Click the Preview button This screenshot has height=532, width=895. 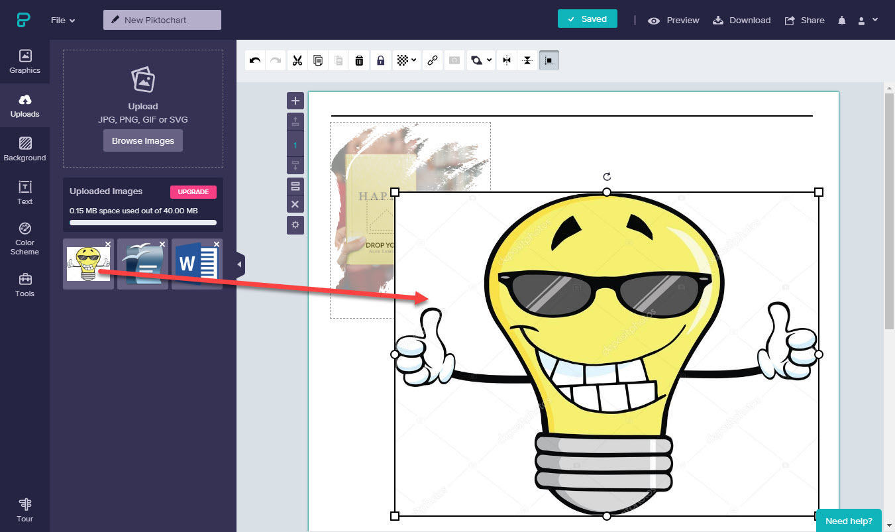tap(674, 20)
